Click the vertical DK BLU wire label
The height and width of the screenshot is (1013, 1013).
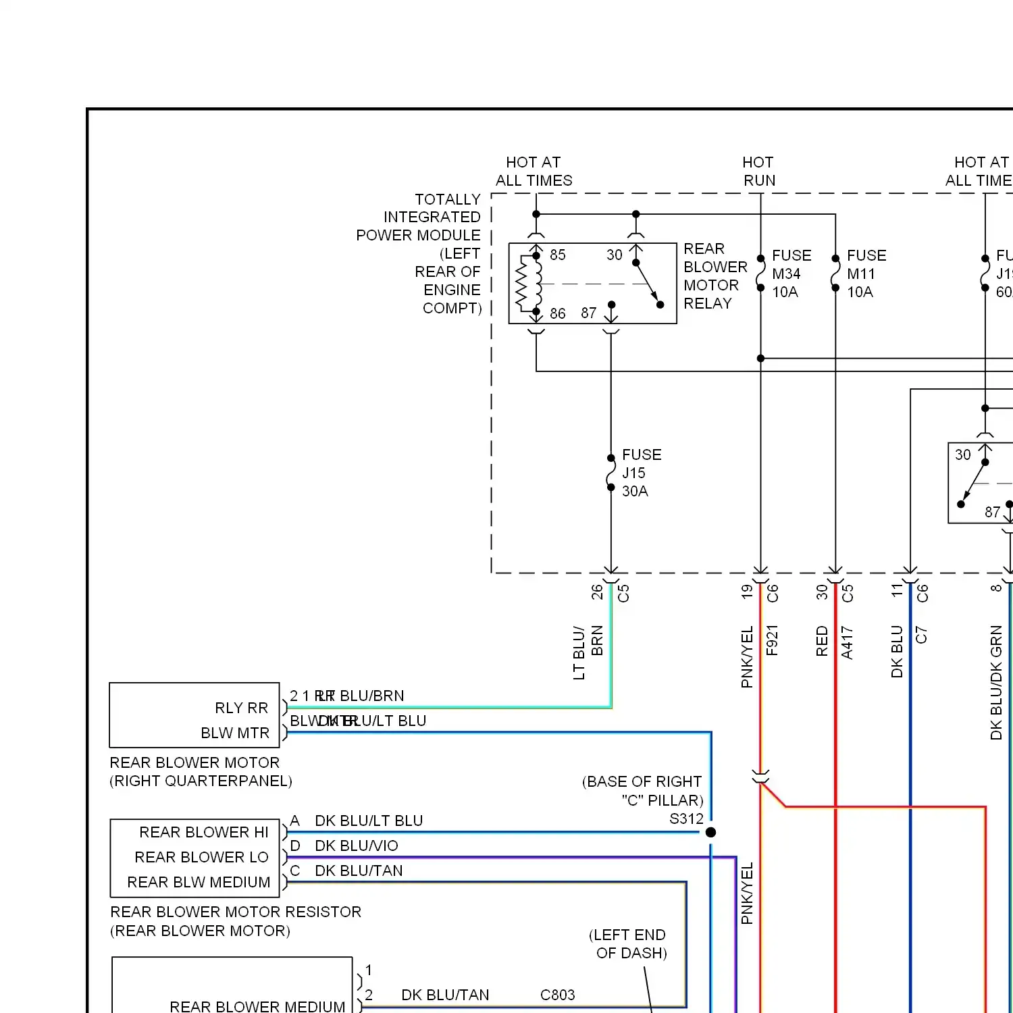897,652
